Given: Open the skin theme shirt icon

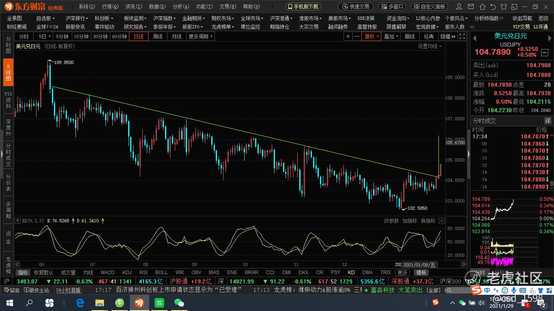Looking at the screenshot, I should [503, 6].
